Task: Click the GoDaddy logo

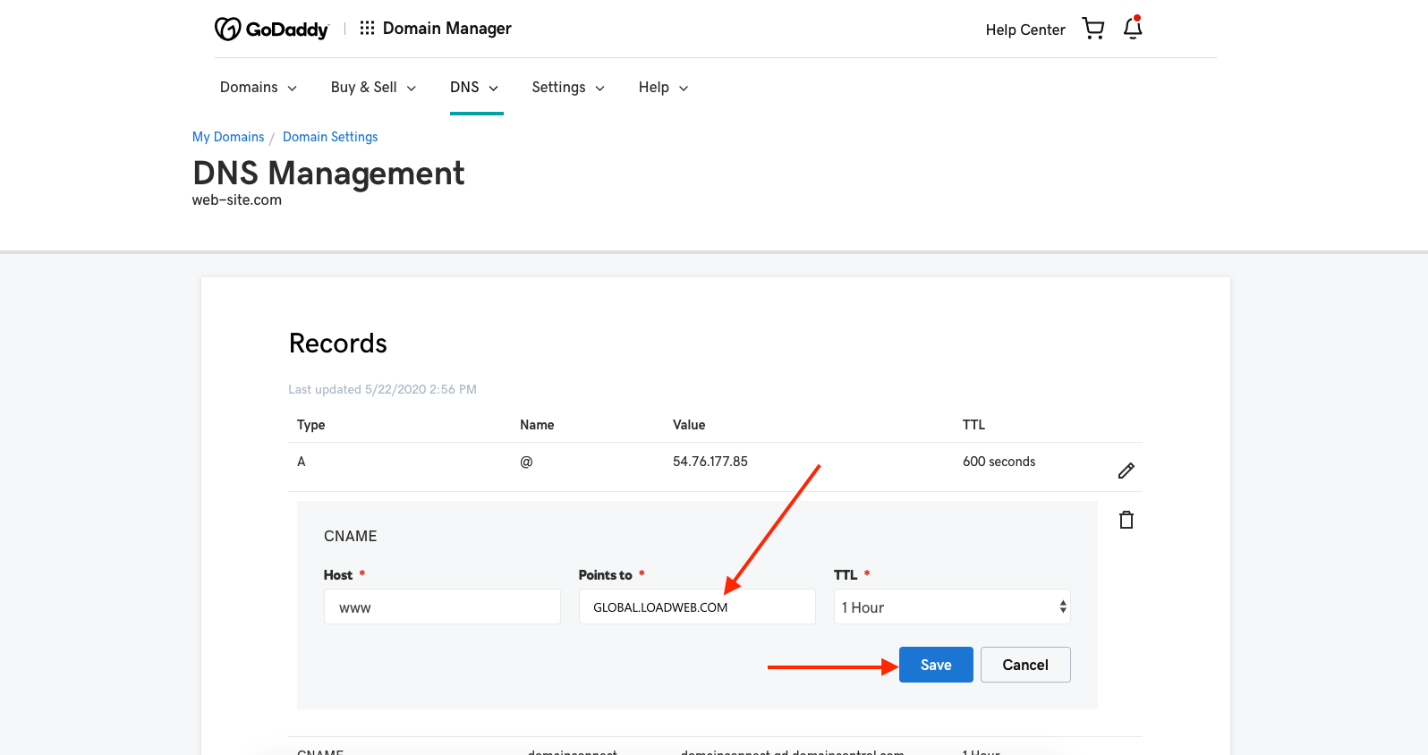Action: [271, 30]
